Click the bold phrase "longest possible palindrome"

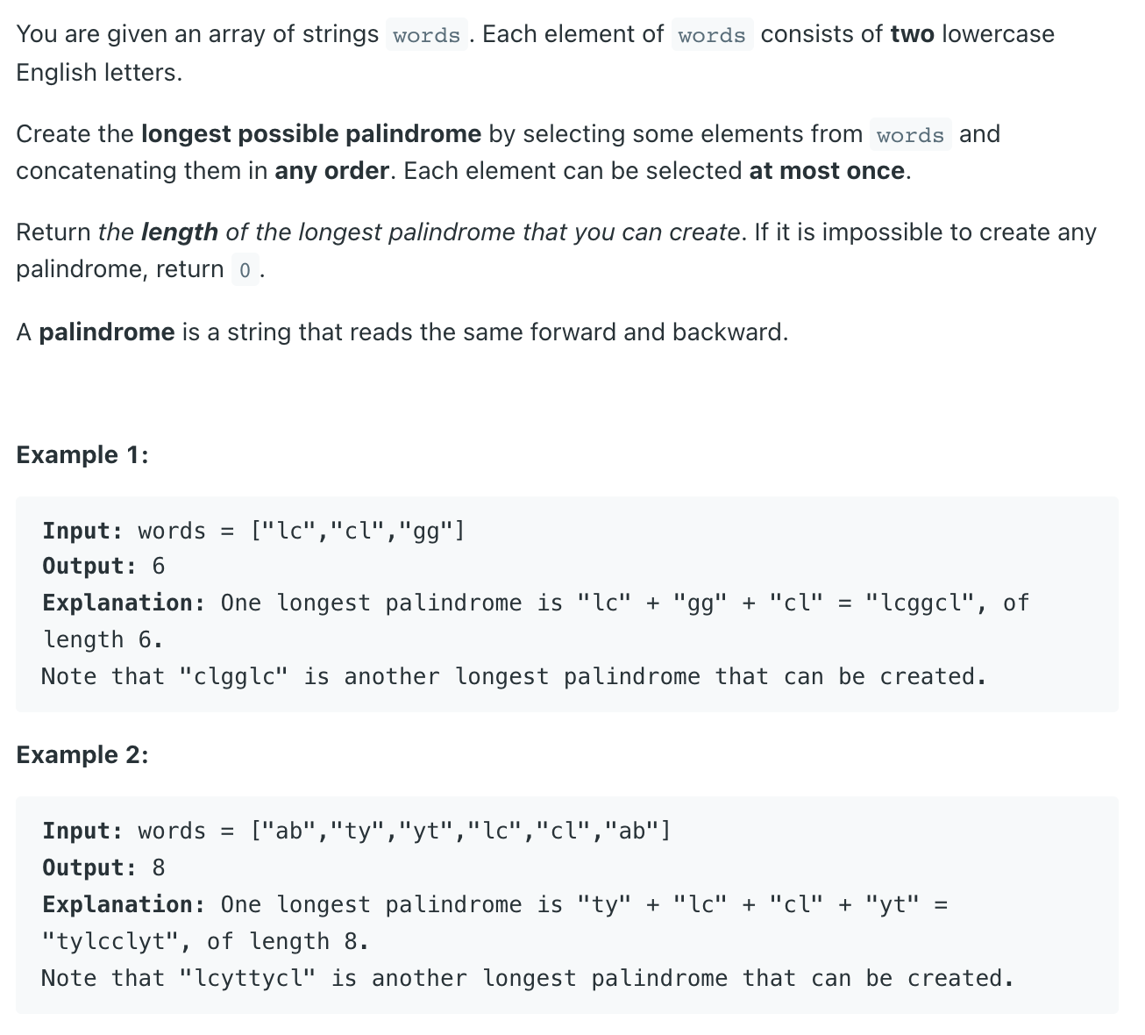[310, 134]
